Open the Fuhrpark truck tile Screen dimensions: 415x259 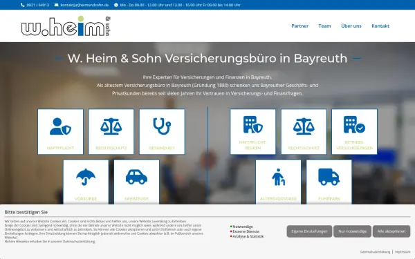[329, 182]
